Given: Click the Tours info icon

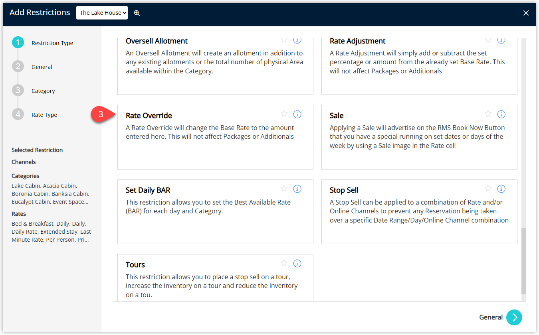Looking at the screenshot, I should coord(297,263).
